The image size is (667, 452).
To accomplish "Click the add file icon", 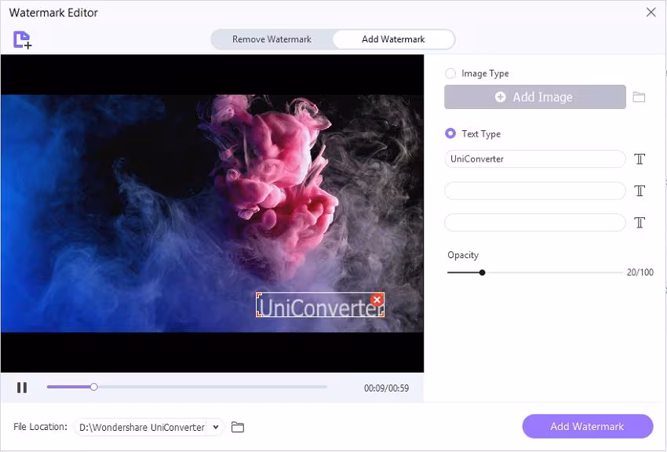I will point(22,39).
